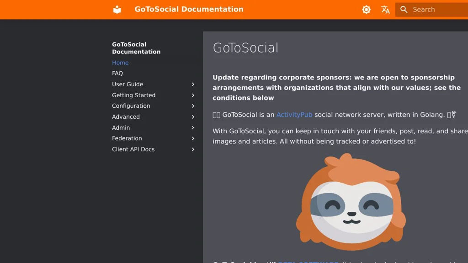
Task: Expand the Client API Docs chevron
Action: coord(193,149)
